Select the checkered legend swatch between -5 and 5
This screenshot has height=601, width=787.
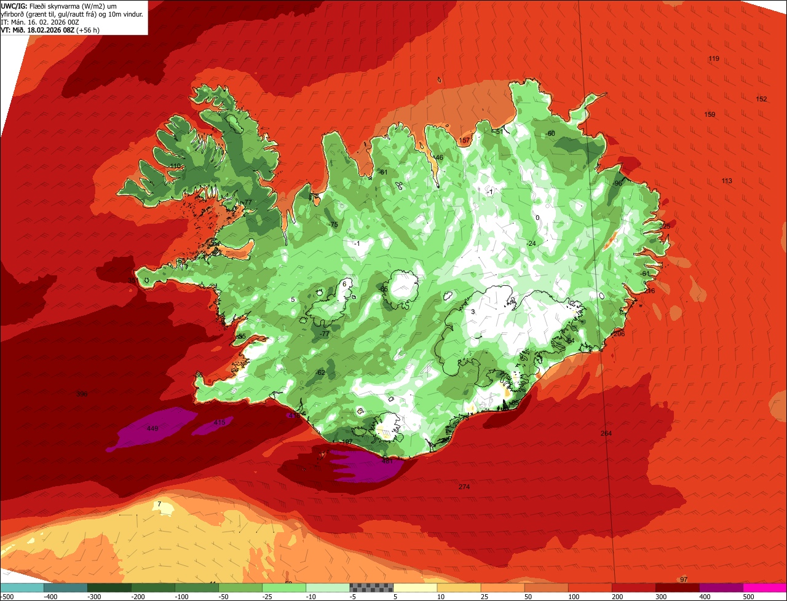pos(371,588)
